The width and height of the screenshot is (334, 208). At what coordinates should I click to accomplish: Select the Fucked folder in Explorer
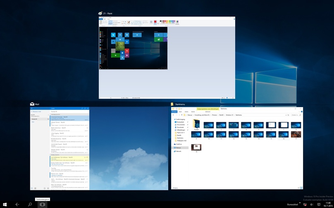coord(196,125)
